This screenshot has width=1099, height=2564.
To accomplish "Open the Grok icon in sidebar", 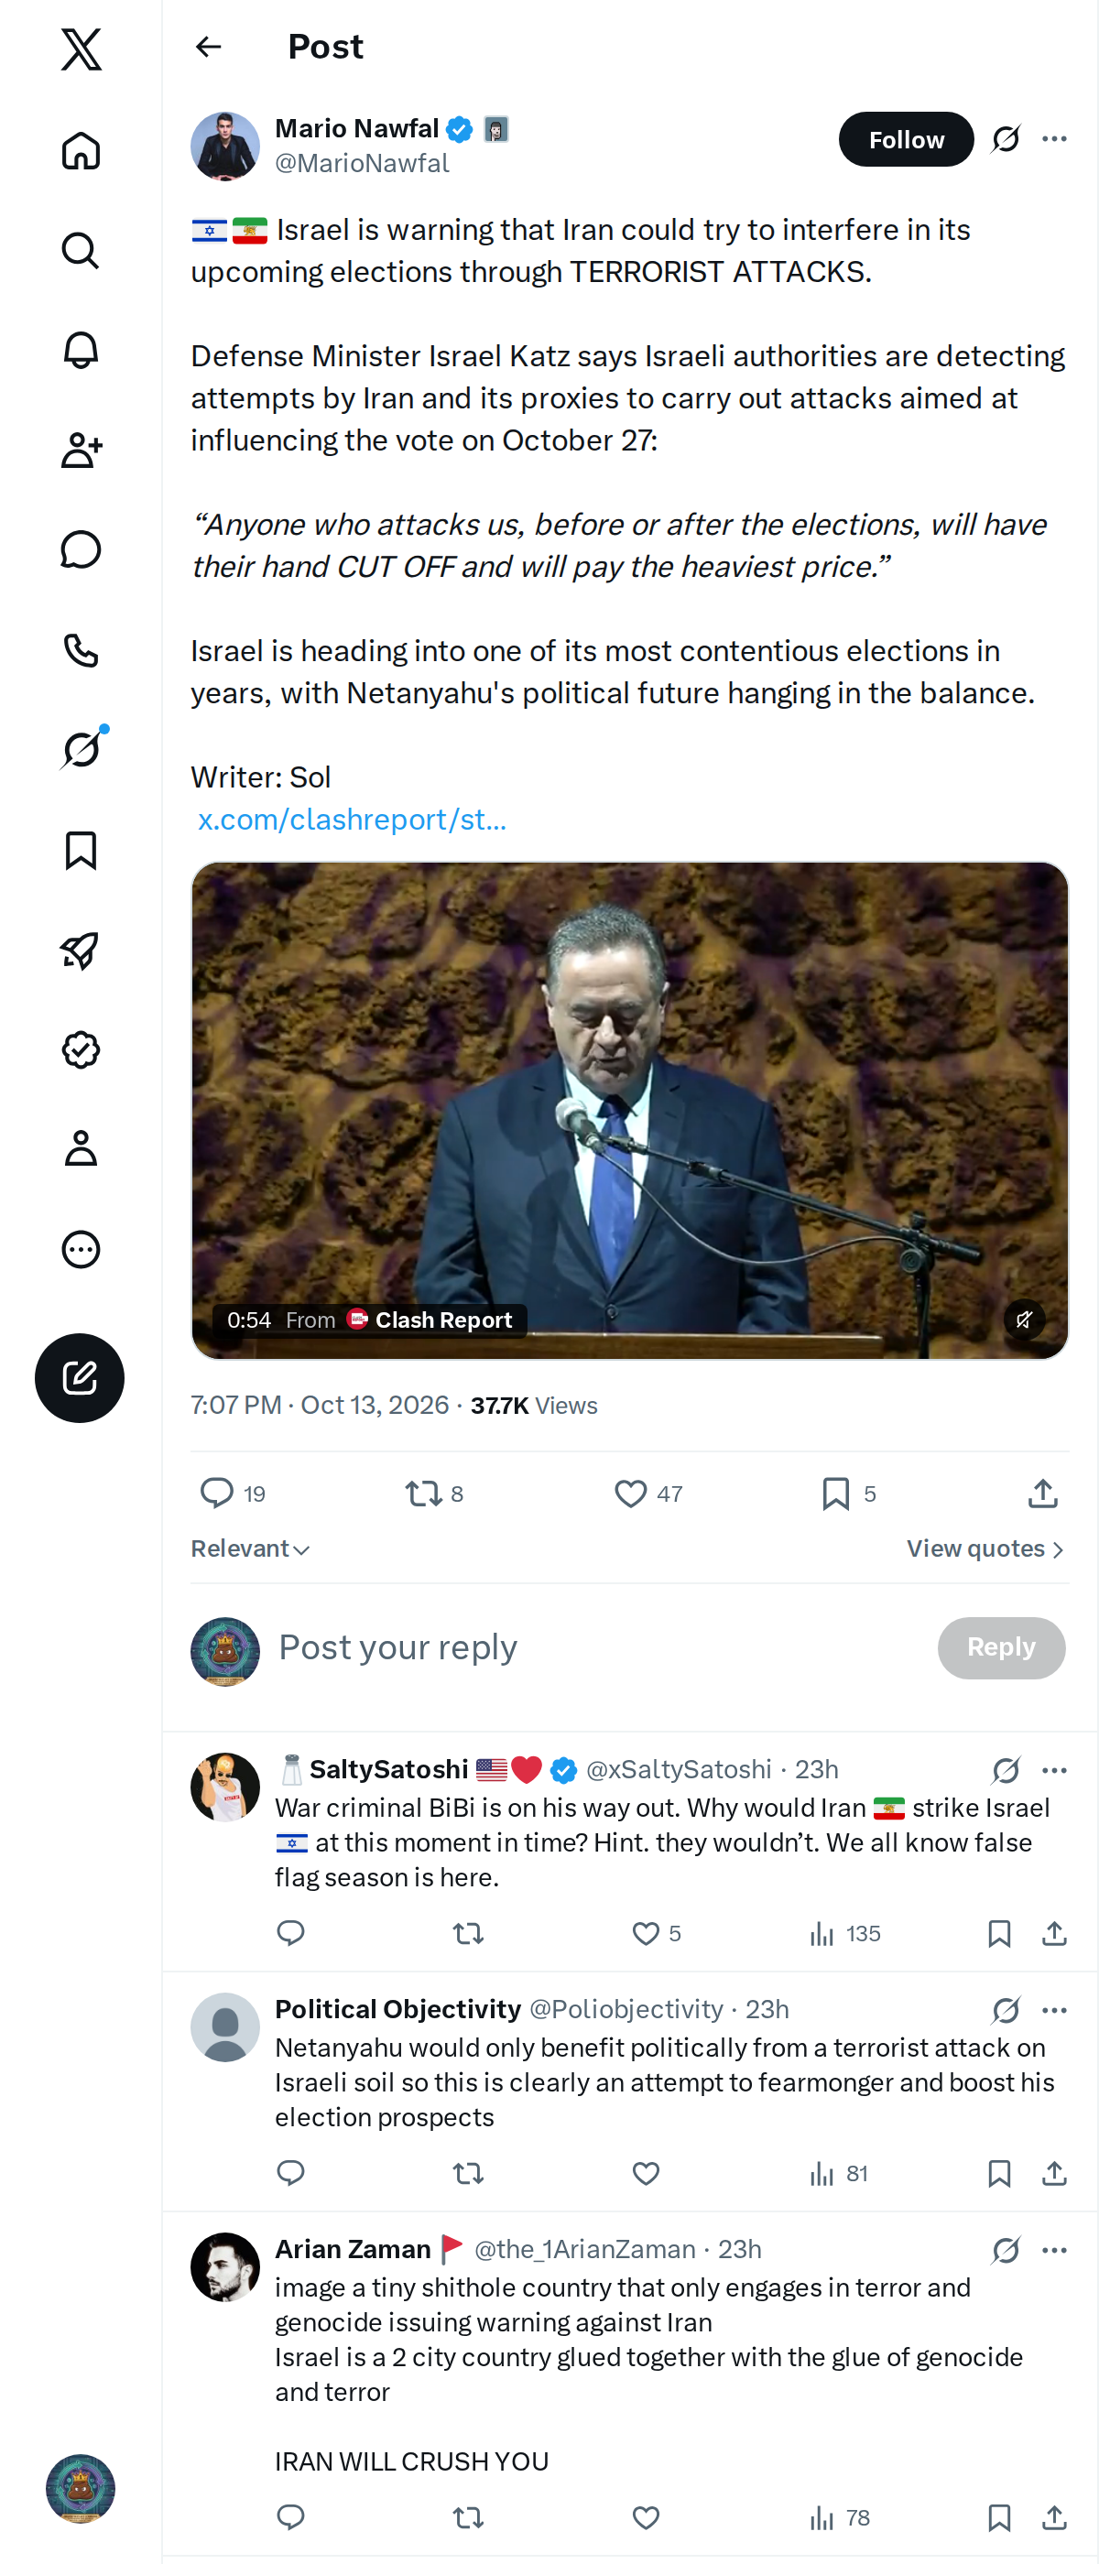I will 81,749.
